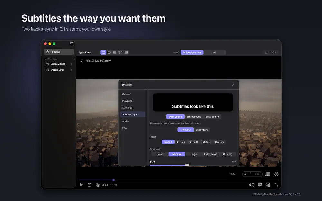
Task: Open Playback settings section
Action: coord(132,101)
